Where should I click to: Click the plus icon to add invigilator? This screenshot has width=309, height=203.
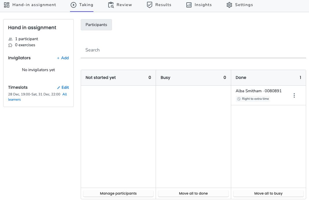pyautogui.click(x=58, y=58)
